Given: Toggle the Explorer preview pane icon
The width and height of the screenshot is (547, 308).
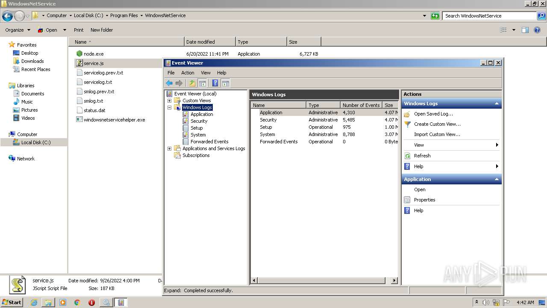Looking at the screenshot, I should (525, 30).
